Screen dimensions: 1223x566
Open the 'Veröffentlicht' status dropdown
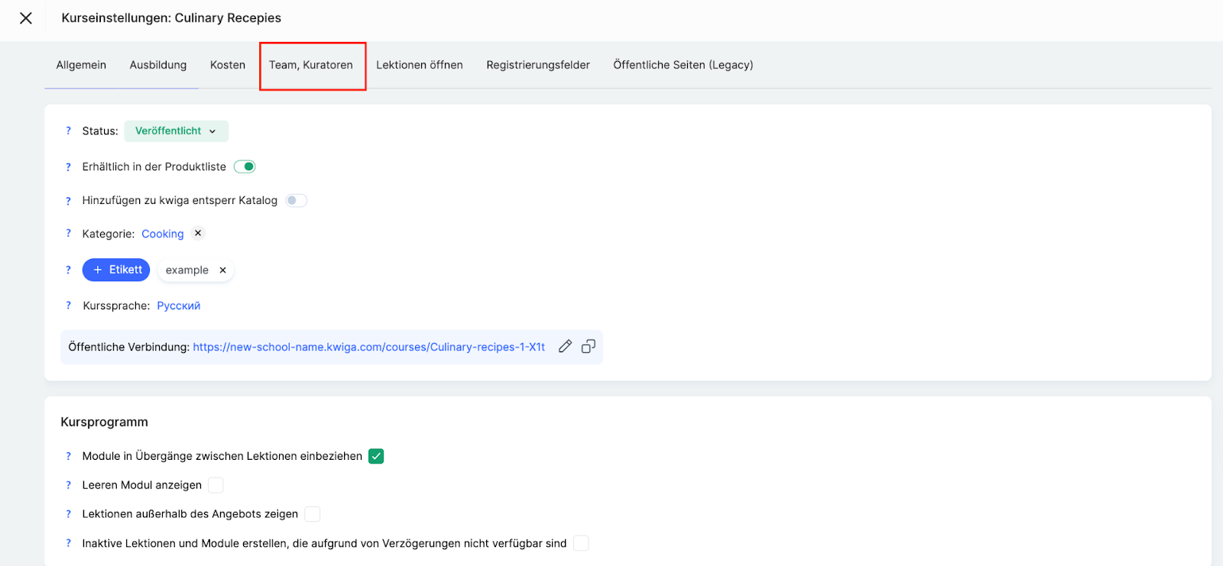coord(176,131)
